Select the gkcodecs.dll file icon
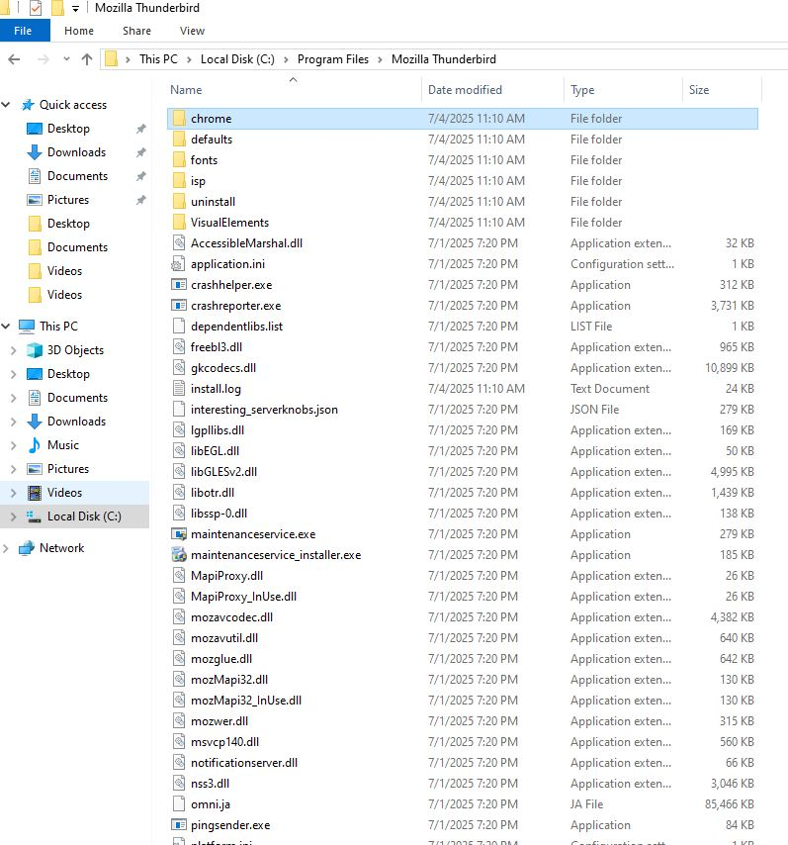 pyautogui.click(x=179, y=367)
